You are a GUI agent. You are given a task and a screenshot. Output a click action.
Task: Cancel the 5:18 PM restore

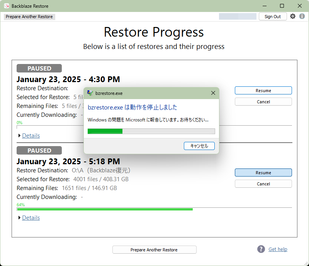point(263,184)
